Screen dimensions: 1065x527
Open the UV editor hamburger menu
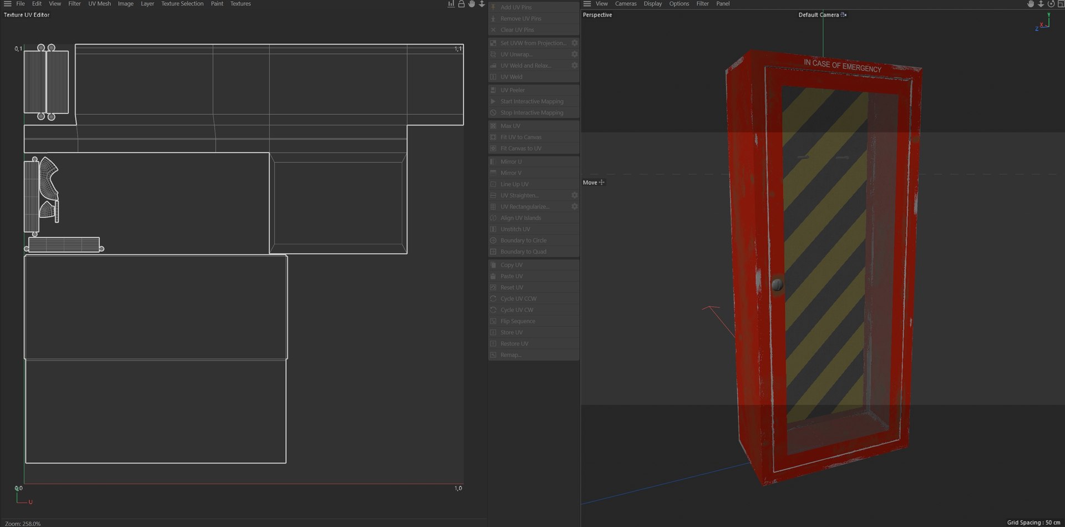coord(8,4)
